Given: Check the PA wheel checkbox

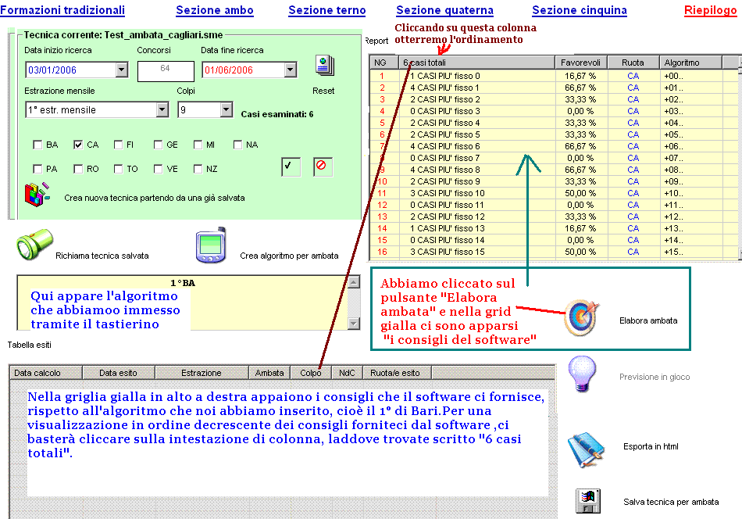Looking at the screenshot, I should click(x=37, y=169).
